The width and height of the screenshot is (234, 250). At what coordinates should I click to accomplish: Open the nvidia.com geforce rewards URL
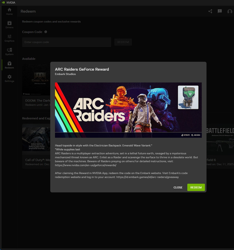click(86, 165)
